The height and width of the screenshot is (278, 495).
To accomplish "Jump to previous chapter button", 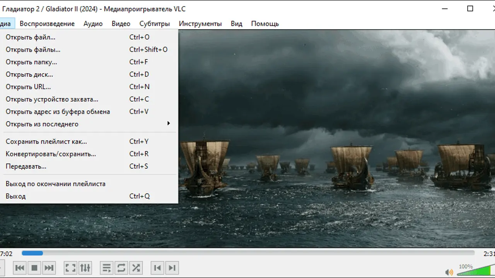I will pyautogui.click(x=157, y=268).
